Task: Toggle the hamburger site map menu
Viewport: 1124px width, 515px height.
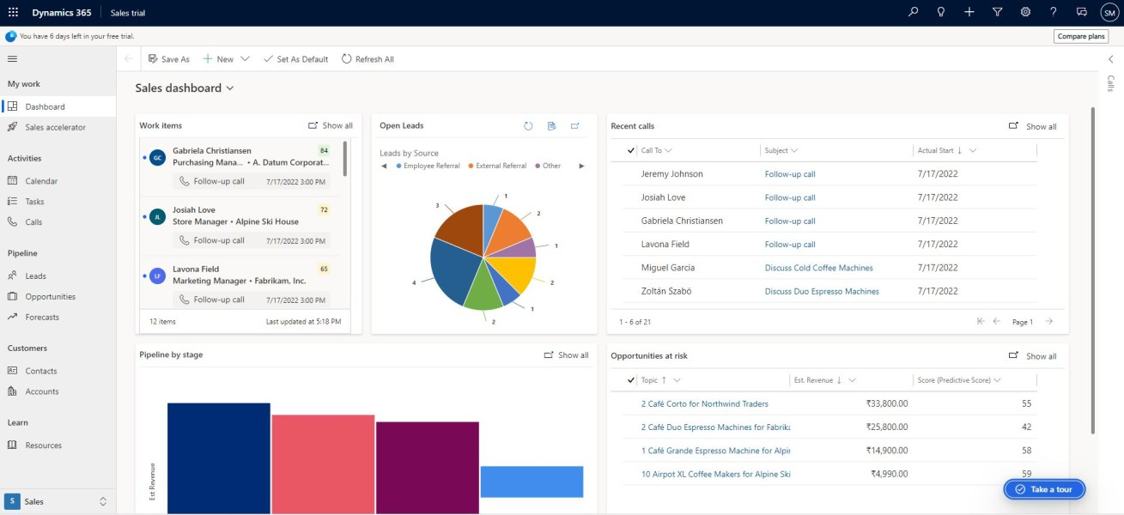Action: click(x=12, y=58)
